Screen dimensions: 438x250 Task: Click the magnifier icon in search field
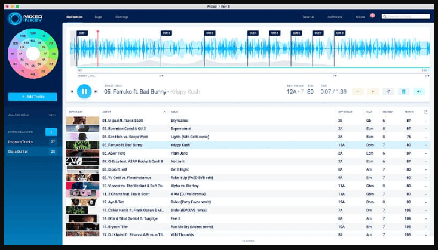tap(385, 17)
